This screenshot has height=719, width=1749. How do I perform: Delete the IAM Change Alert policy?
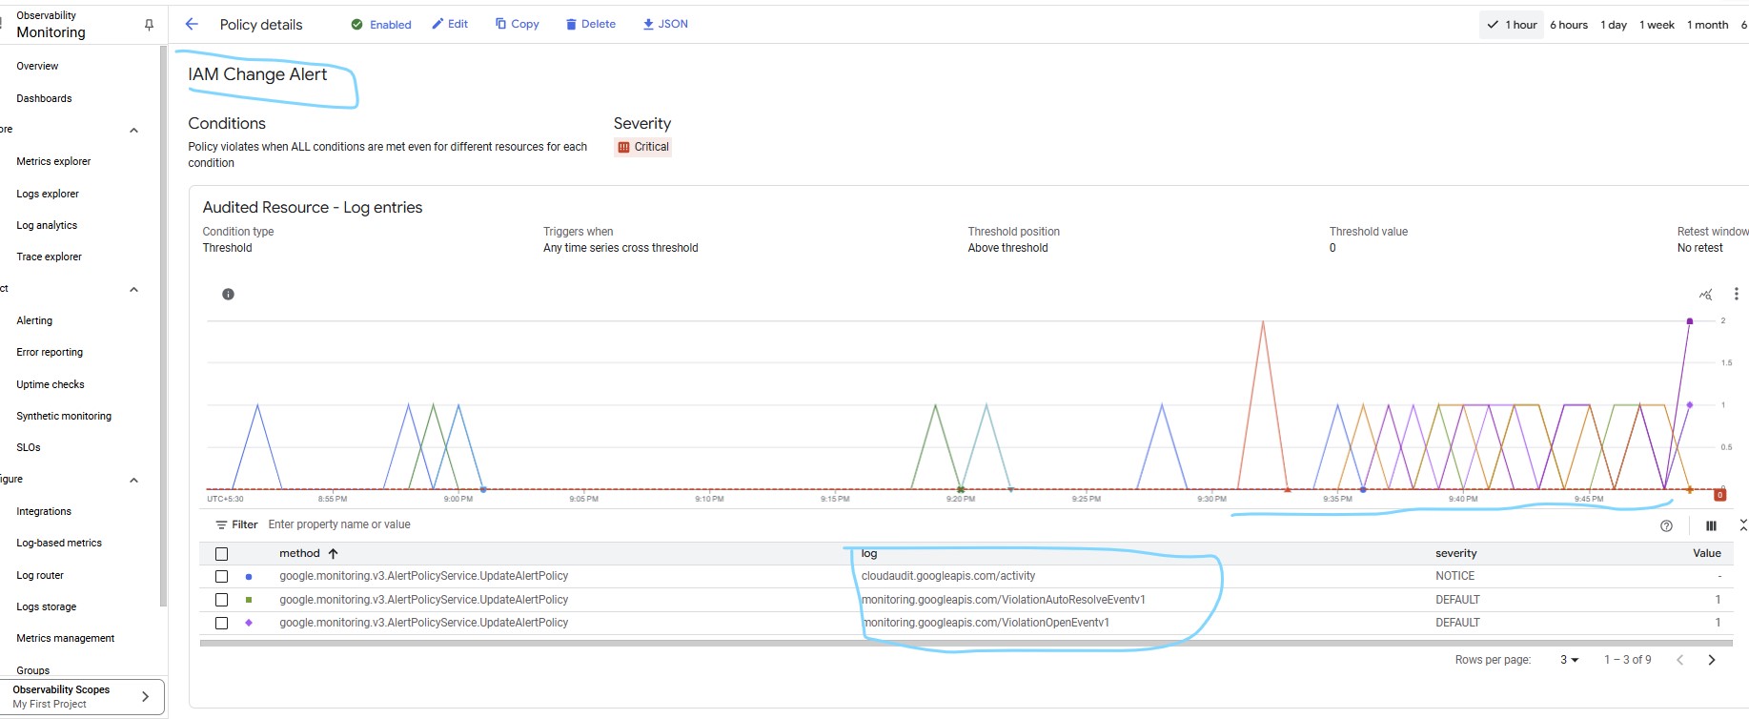pos(590,24)
